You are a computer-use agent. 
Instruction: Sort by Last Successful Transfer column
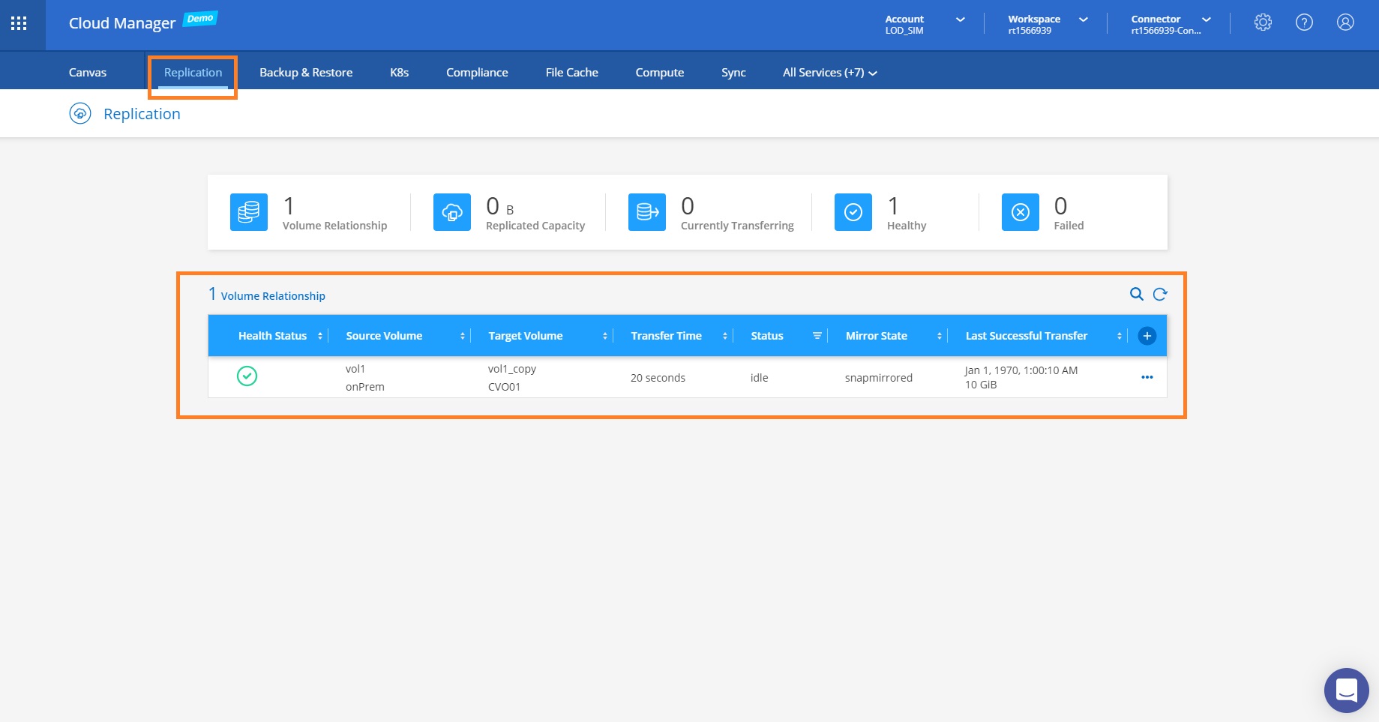[1119, 336]
